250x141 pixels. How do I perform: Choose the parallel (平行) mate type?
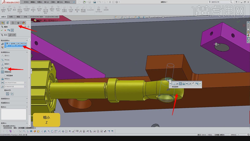3,60
